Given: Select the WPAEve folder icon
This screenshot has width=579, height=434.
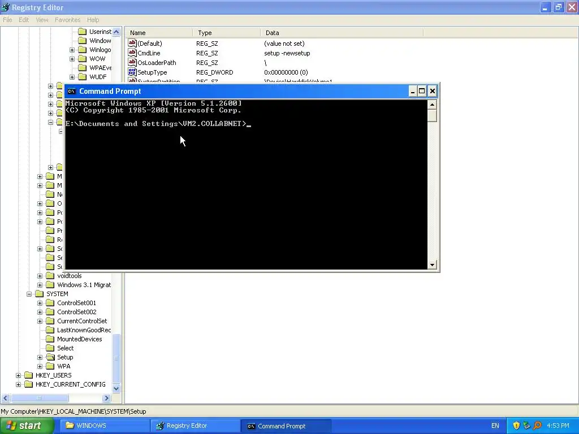Looking at the screenshot, I should click(x=83, y=68).
